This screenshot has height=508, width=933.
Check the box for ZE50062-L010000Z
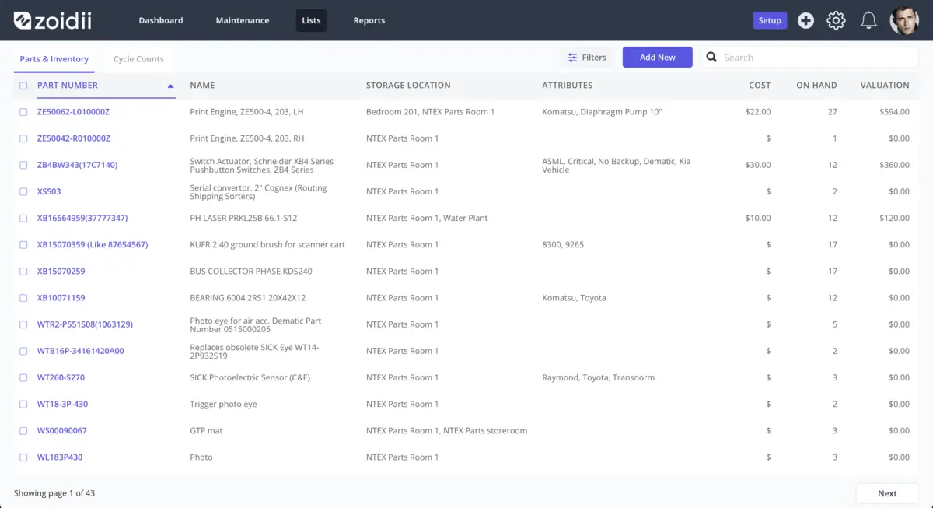tap(23, 112)
